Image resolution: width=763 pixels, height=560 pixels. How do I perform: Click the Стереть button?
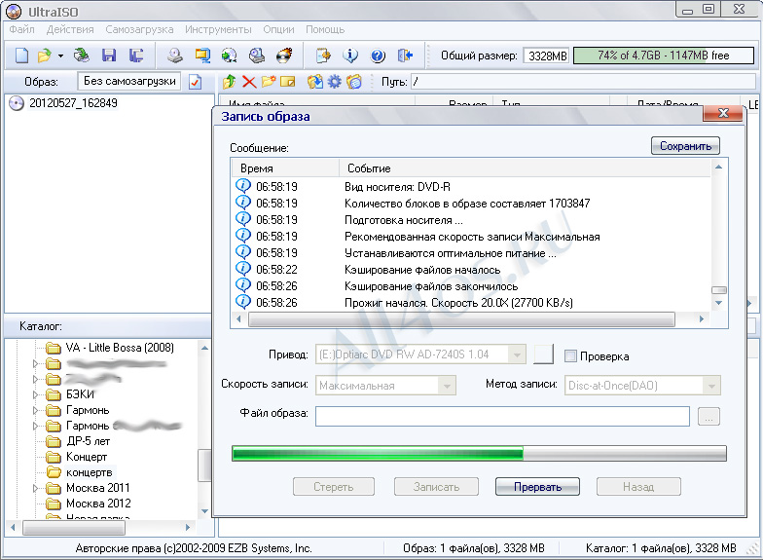(333, 487)
